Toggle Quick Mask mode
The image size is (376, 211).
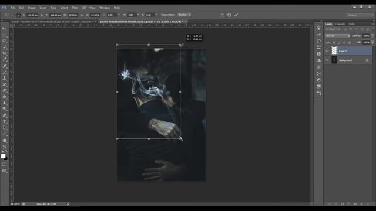[4, 164]
